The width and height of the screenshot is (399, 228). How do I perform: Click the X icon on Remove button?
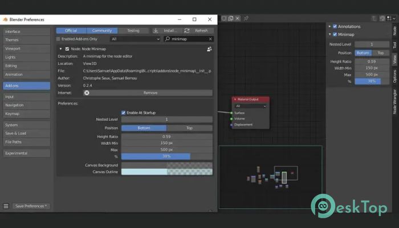(x=87, y=93)
